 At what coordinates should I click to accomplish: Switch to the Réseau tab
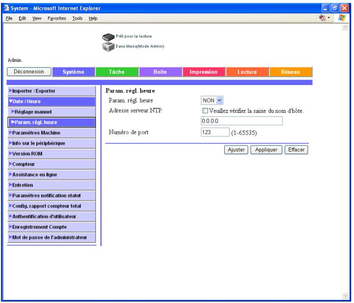[290, 72]
